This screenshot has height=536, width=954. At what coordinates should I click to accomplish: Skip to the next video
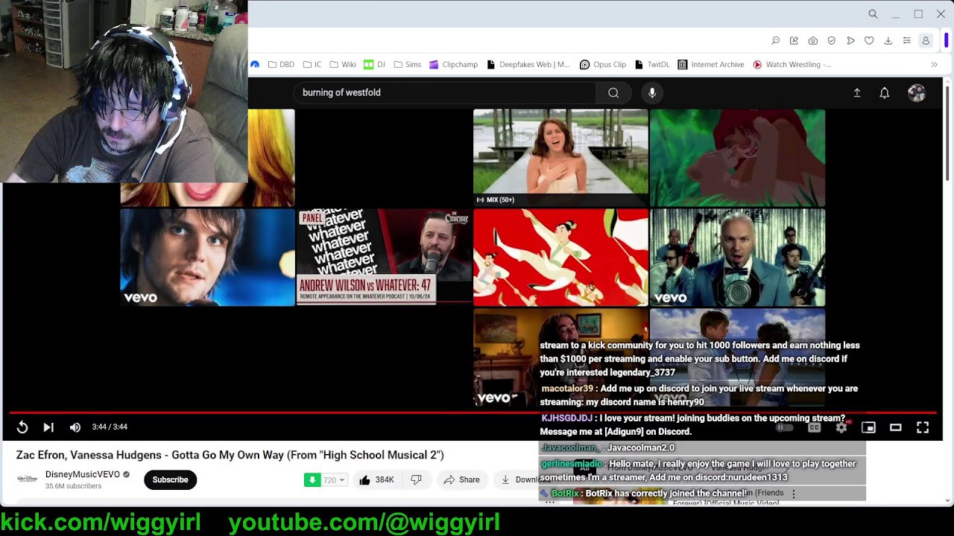[48, 427]
